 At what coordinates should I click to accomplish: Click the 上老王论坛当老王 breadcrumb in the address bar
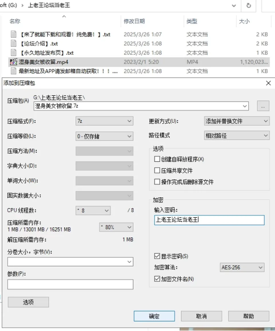pos(49,5)
